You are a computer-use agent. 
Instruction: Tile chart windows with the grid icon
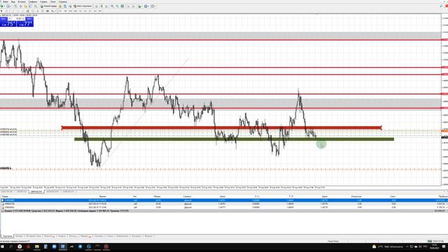tap(122, 6)
